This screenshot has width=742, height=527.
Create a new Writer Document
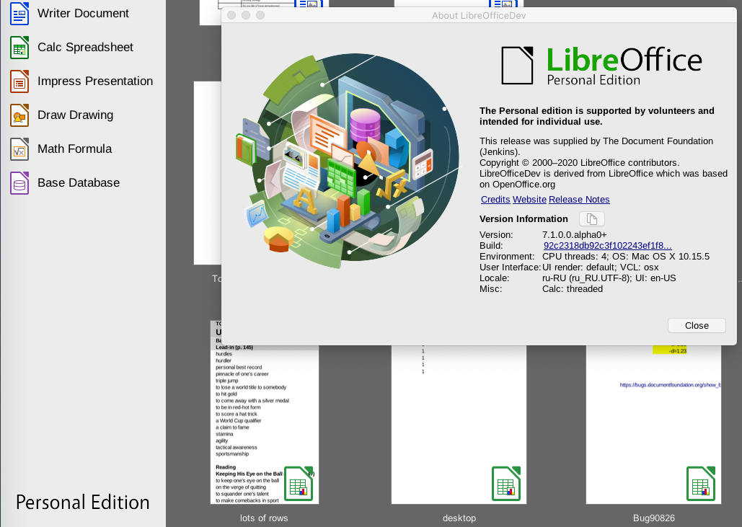[83, 13]
